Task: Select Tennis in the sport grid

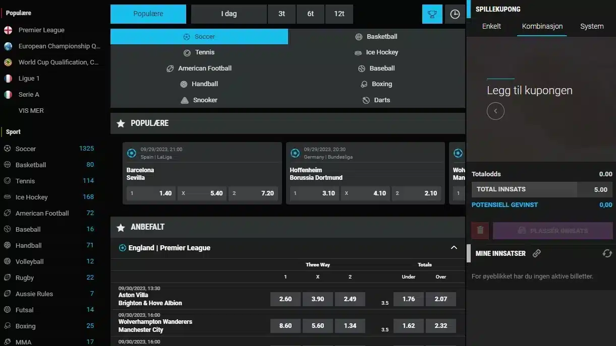Action: 199,52
